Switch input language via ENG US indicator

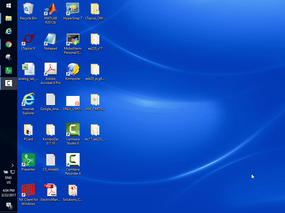(9, 180)
